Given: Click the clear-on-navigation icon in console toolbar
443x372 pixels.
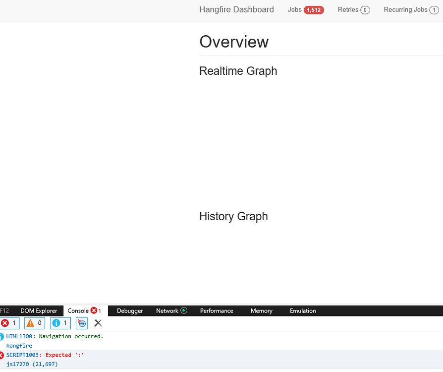Looking at the screenshot, I should 81,323.
